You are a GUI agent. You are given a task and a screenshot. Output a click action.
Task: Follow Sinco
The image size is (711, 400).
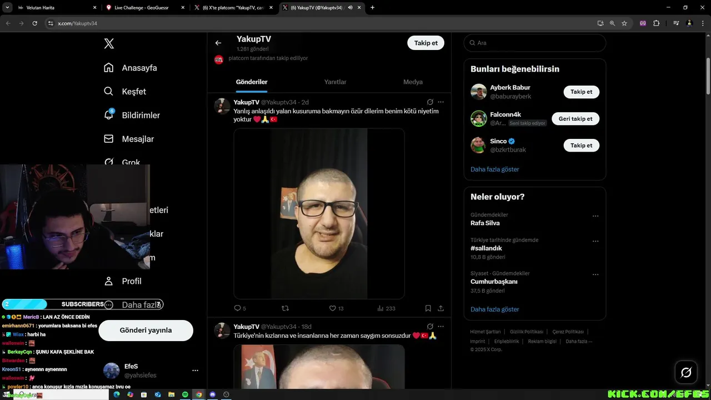(581, 145)
